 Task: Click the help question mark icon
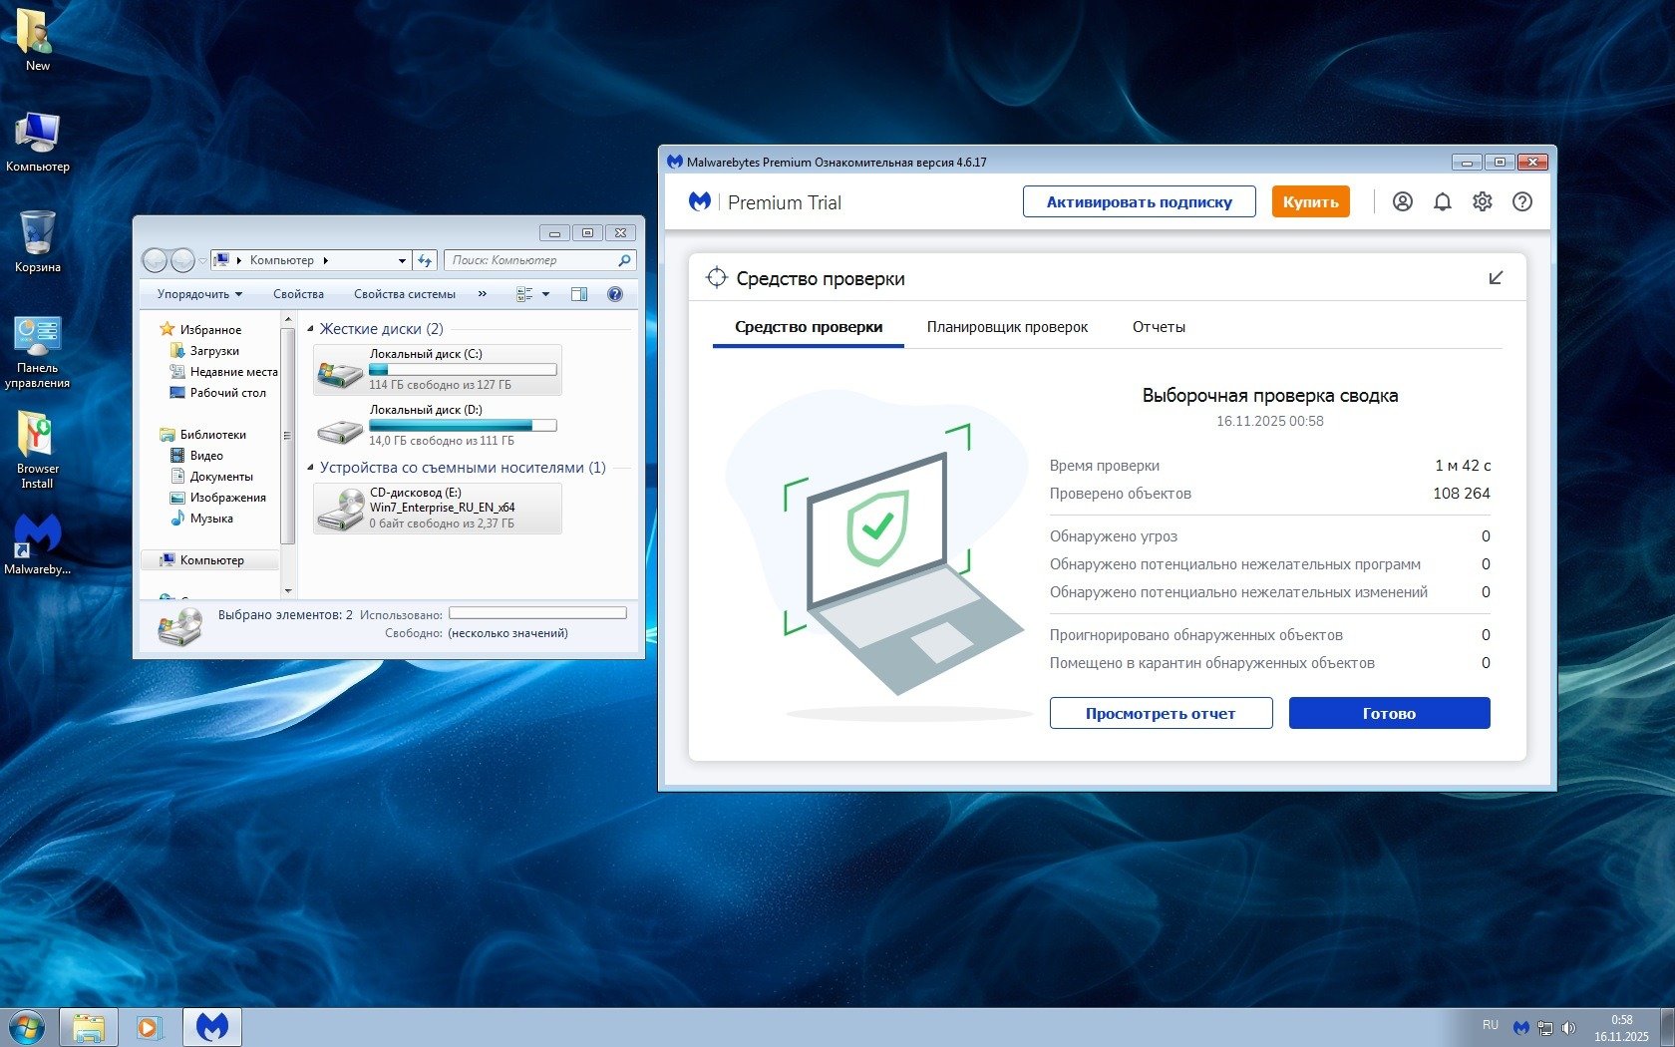click(1521, 201)
